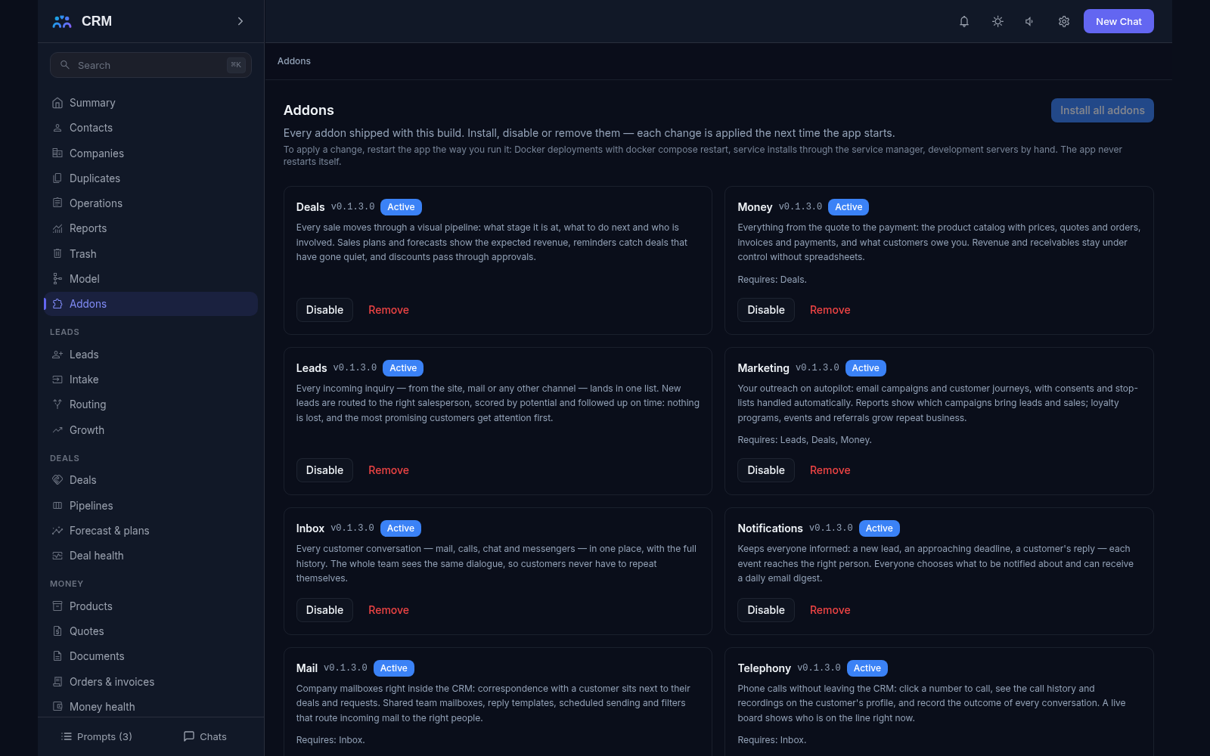
Task: Click the Addons breadcrumb
Action: point(294,61)
